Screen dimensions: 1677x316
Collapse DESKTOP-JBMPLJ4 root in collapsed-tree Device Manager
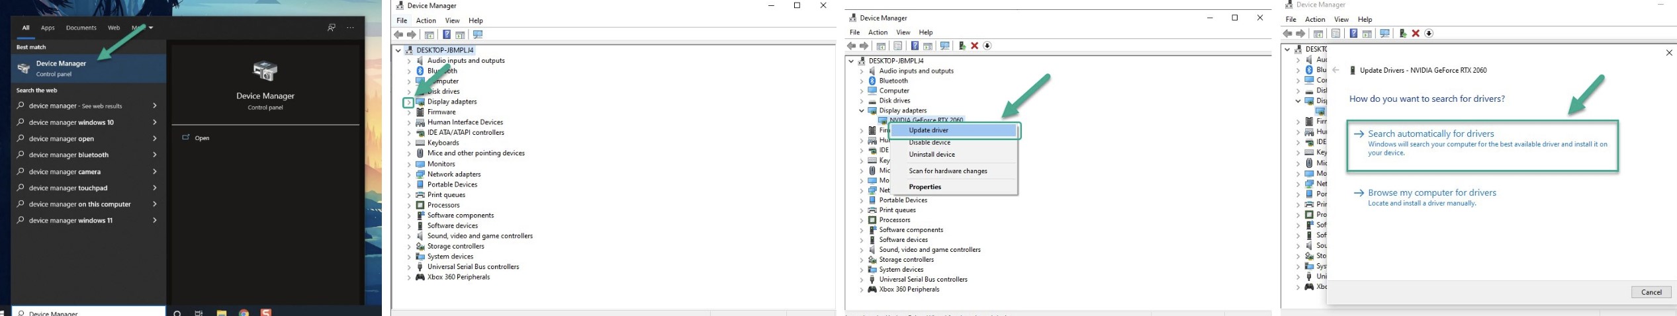(398, 50)
